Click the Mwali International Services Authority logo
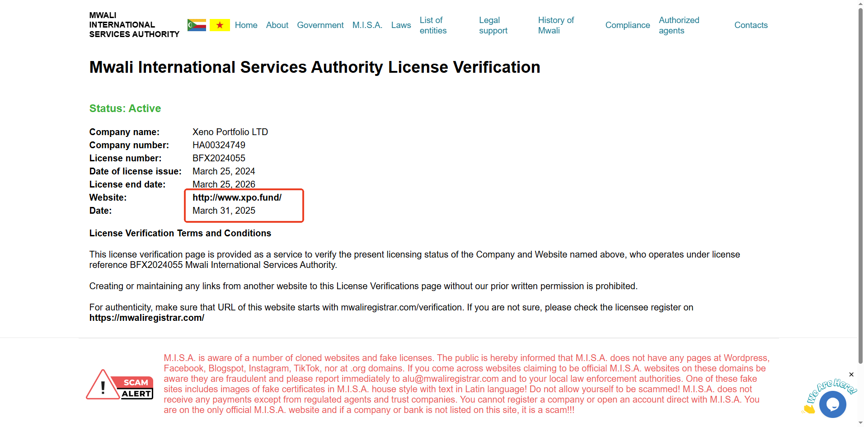 [x=134, y=25]
